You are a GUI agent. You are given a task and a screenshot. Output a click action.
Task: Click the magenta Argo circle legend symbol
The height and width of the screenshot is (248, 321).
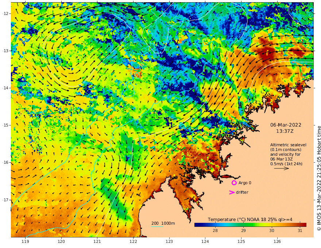click(x=234, y=183)
